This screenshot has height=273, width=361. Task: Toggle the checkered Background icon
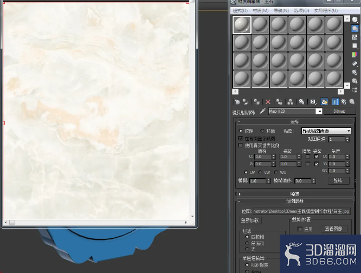[355, 37]
